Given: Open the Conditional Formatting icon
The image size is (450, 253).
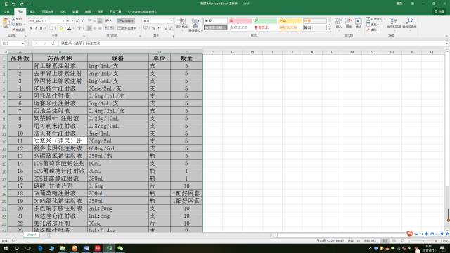Looking at the screenshot, I should [x=181, y=23].
